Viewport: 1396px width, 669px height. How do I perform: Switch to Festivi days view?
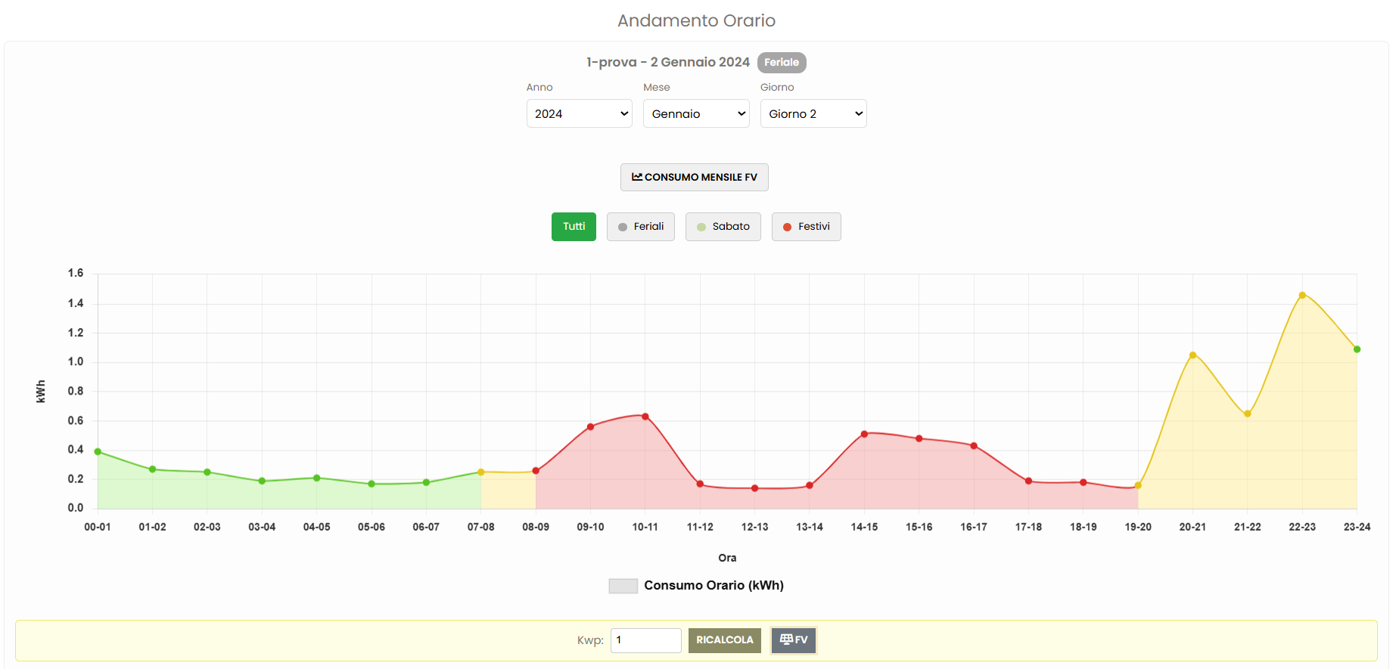click(807, 227)
